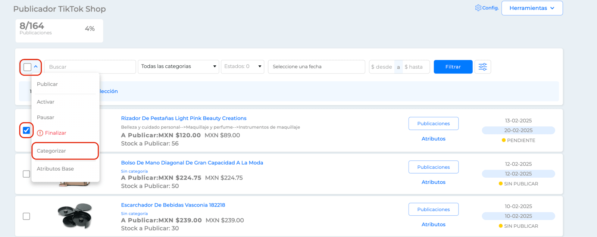Focus the $ hasta price field
The image size is (597, 237).
416,67
